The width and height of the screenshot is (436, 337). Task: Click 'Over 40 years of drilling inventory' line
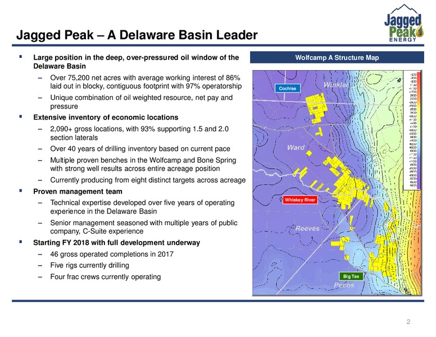tap(140, 149)
